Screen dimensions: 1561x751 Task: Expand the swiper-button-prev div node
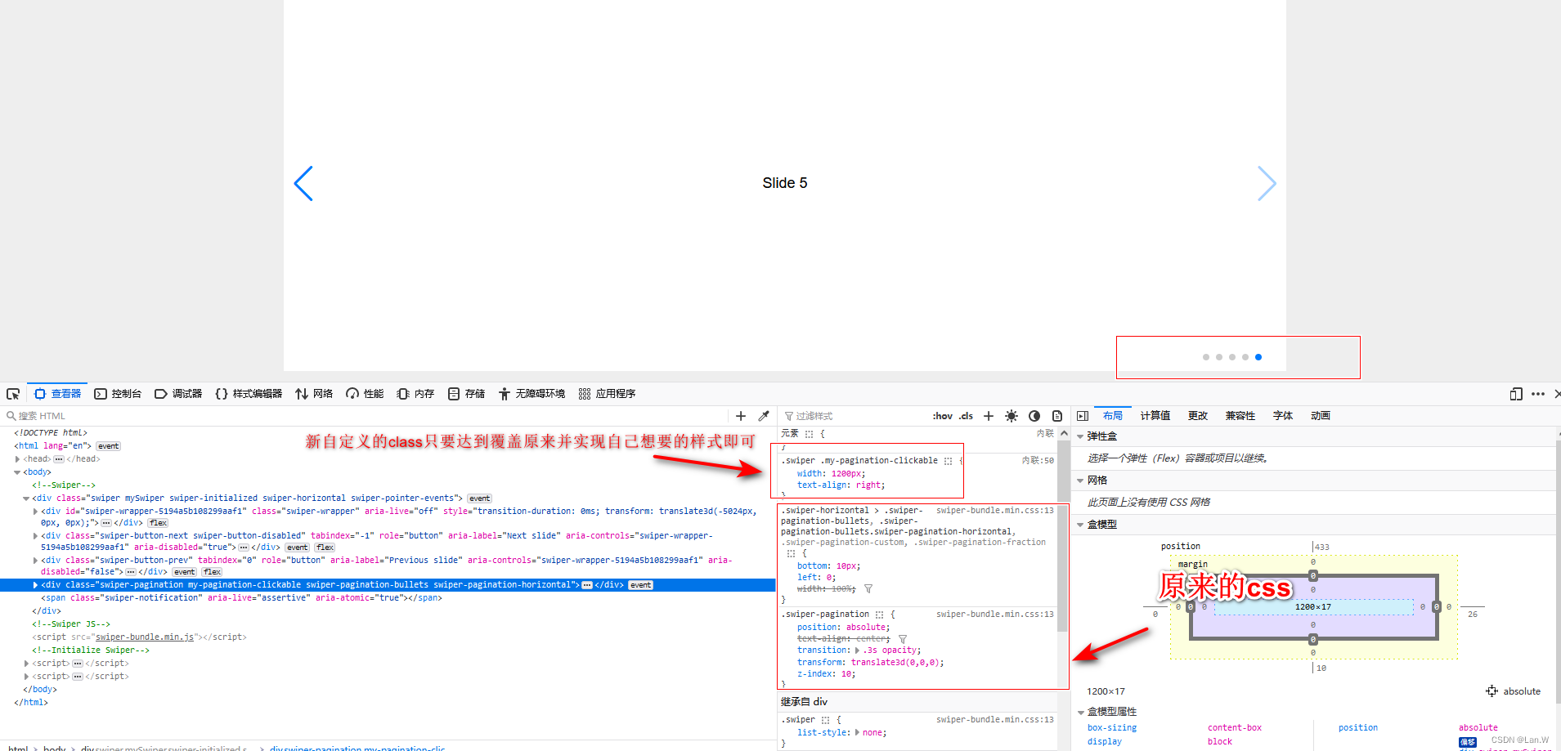(34, 560)
